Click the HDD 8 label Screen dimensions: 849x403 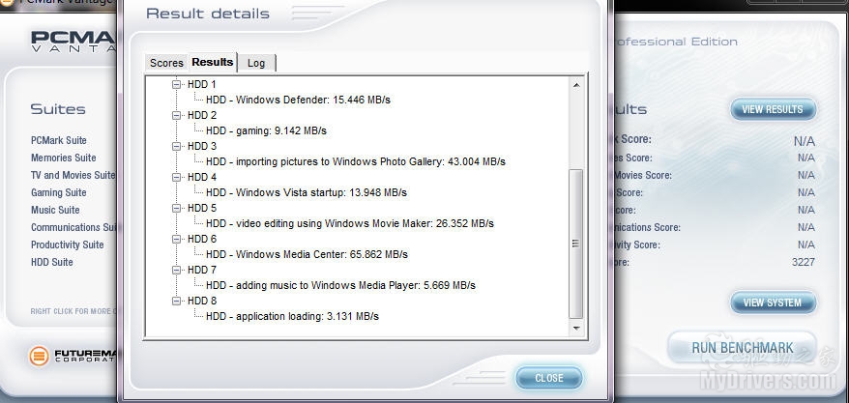(202, 301)
